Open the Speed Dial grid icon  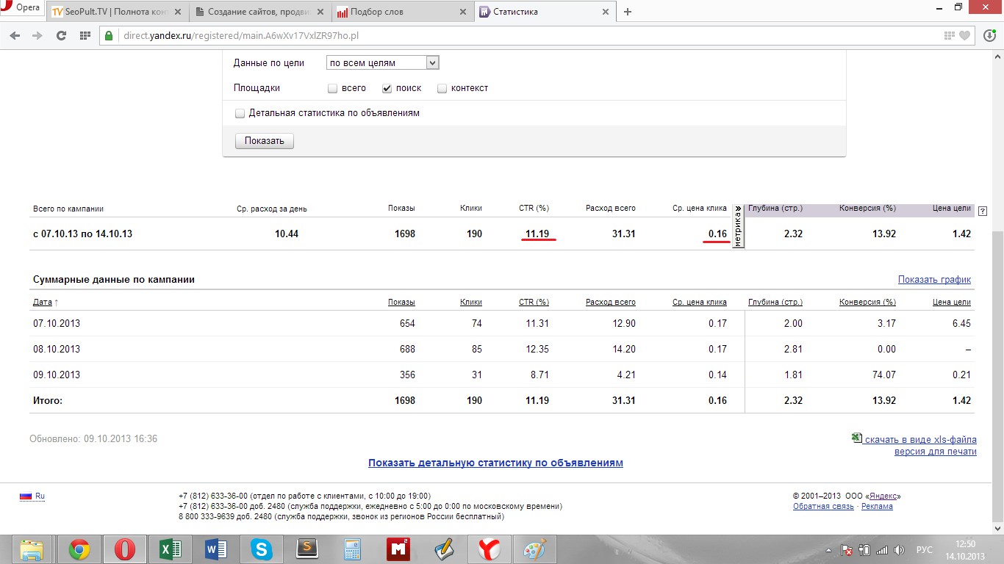tap(85, 35)
